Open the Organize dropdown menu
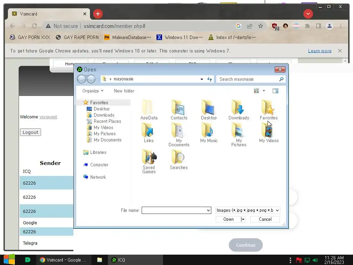 pos(93,91)
